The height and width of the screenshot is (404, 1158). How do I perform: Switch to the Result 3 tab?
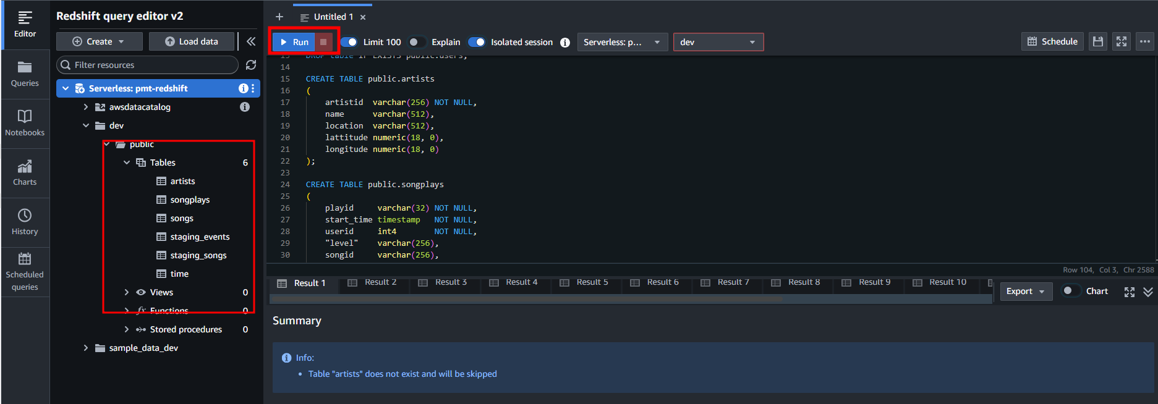coord(443,282)
